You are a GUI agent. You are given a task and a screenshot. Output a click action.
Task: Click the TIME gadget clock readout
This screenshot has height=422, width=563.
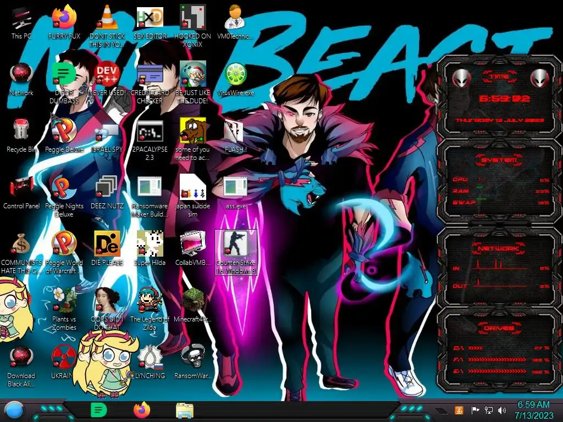pos(505,99)
